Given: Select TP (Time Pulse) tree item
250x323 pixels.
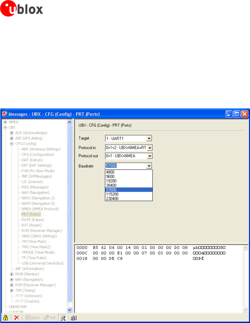Looking at the screenshot, I should (34, 258).
